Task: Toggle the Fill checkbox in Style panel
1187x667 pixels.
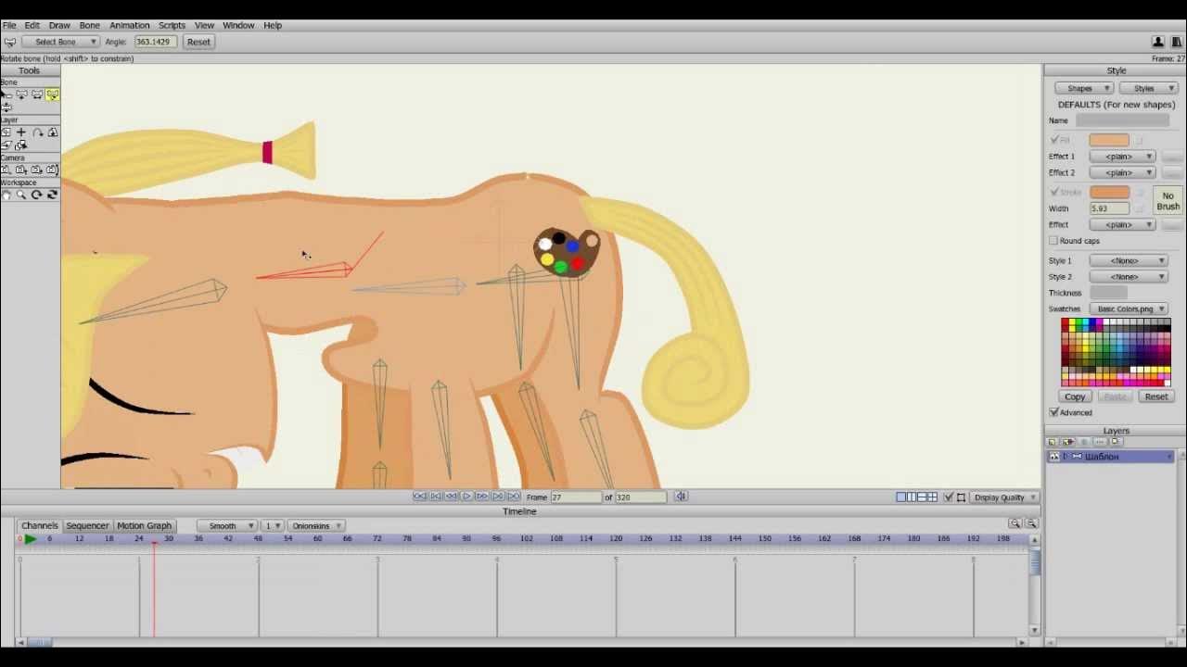Action: [x=1054, y=140]
